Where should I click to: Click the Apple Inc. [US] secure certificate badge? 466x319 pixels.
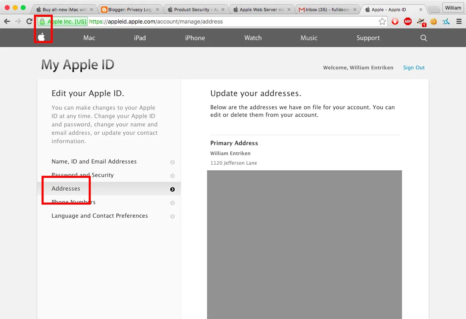[x=63, y=22]
